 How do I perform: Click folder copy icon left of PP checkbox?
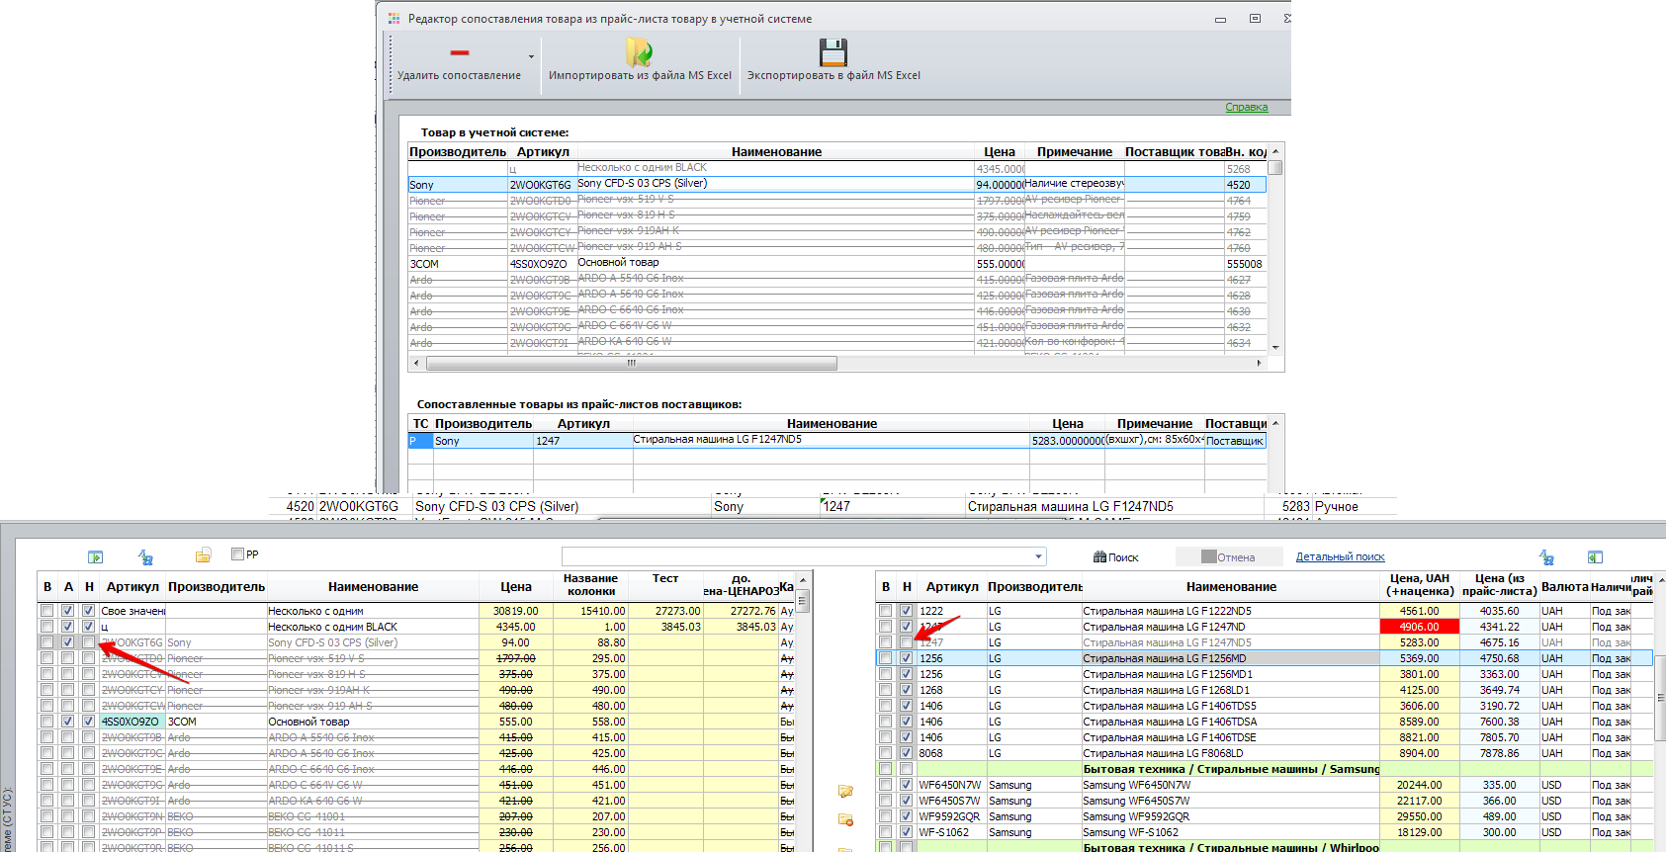[x=203, y=555]
